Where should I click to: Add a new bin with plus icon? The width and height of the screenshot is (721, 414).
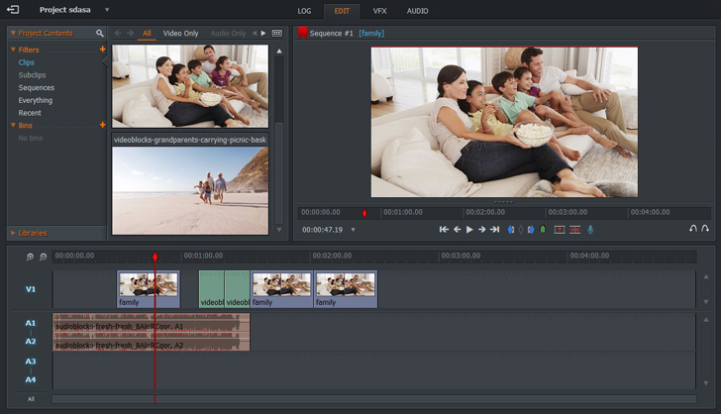click(102, 126)
